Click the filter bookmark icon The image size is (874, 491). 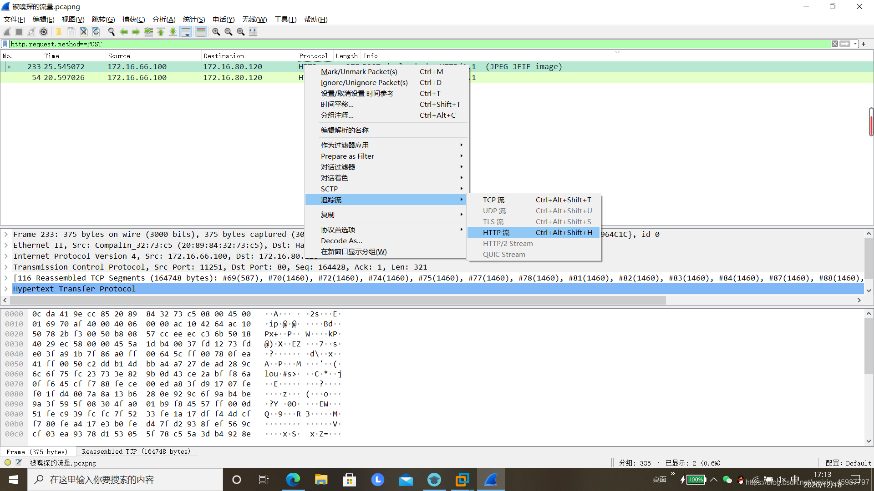5,44
